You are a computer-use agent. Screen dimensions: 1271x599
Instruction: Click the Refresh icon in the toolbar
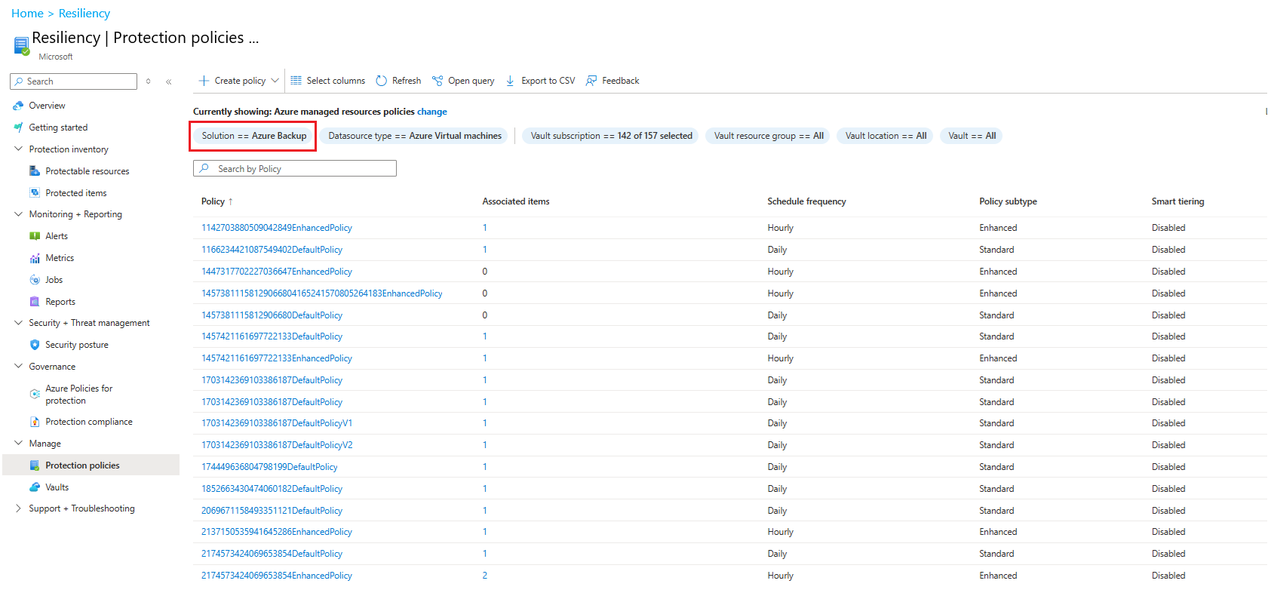[382, 81]
